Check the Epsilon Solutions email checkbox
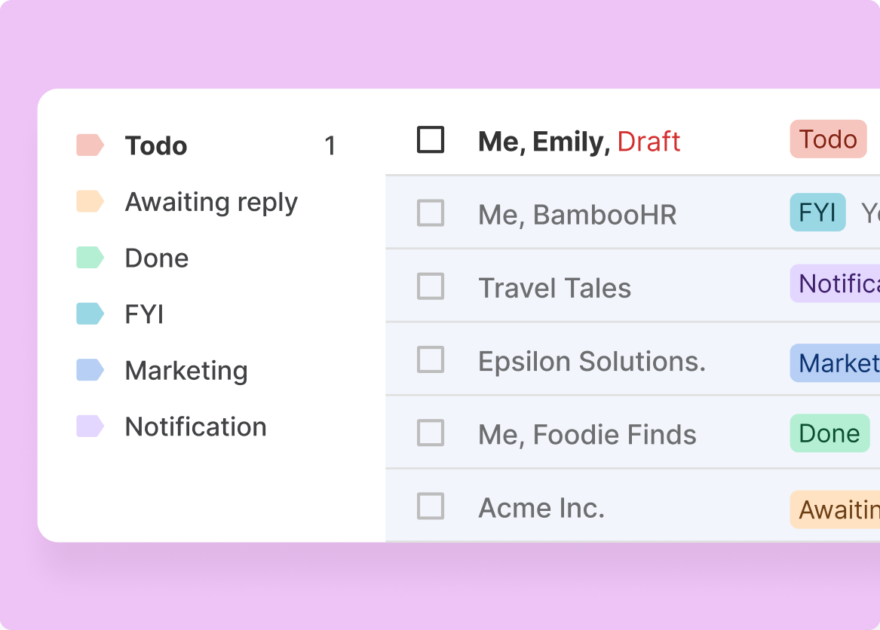 point(431,360)
